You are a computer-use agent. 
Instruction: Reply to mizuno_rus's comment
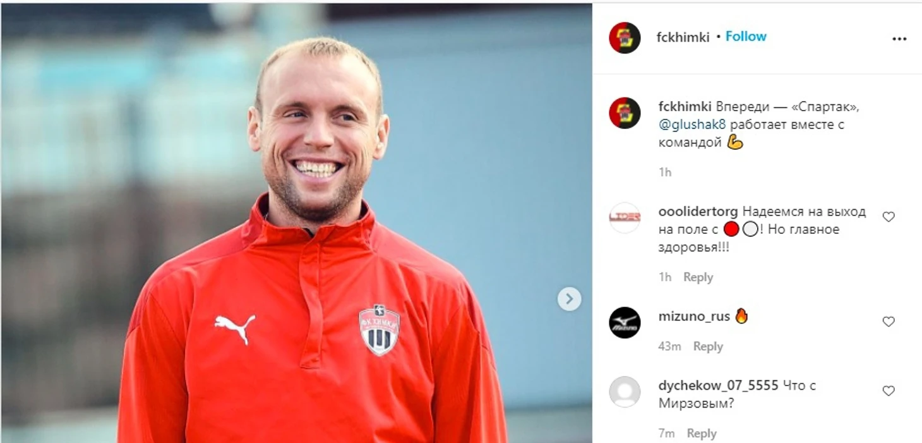pyautogui.click(x=708, y=346)
